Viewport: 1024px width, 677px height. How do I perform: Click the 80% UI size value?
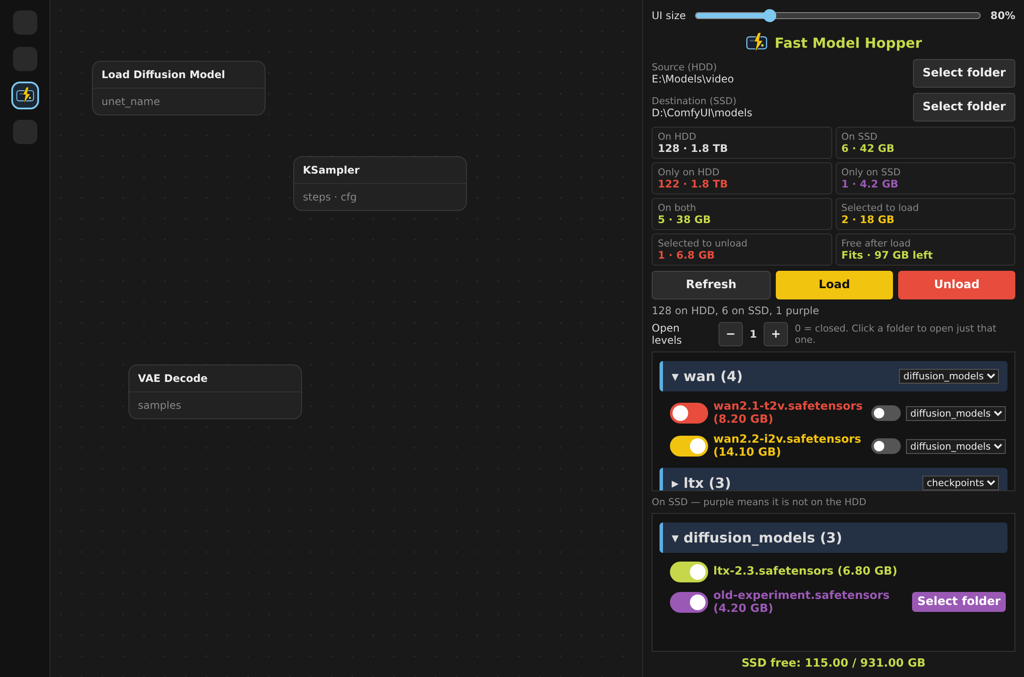coord(1002,16)
